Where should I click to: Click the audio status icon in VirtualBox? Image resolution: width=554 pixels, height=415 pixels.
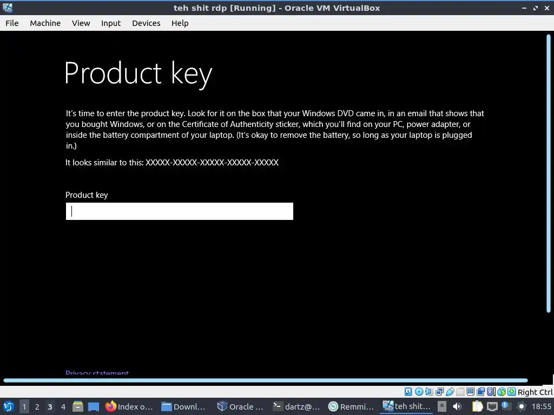pos(429,391)
